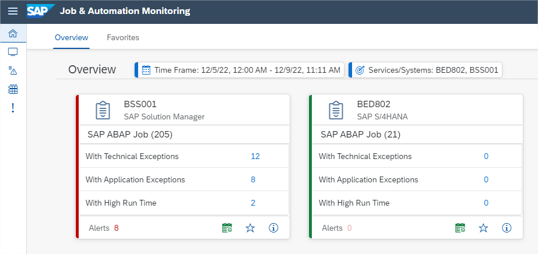This screenshot has width=538, height=254.
Task: Open the monitoring screen sidebar icon
Action: (13, 52)
